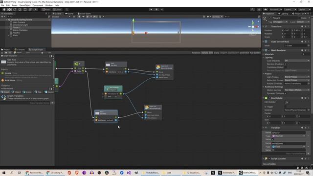Click the Pause button

[x=156, y=9]
